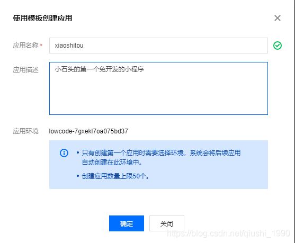Confirm creation with the 确定 button
The width and height of the screenshot is (295, 243).
tap(127, 223)
